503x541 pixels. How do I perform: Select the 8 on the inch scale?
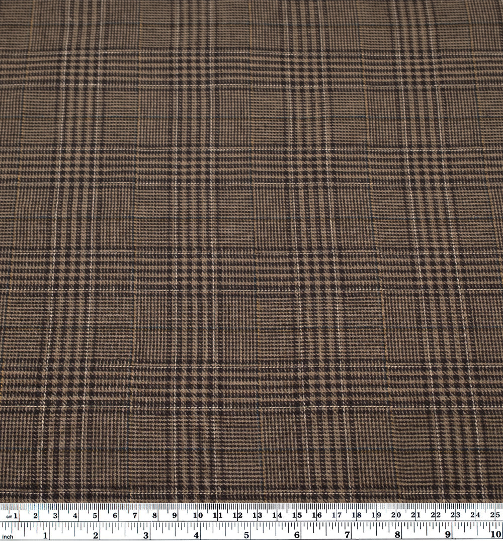click(x=398, y=535)
